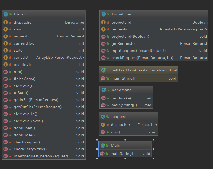Image resolution: width=213 pixels, height=169 pixels.
Task: Click the Request class icon
Action: 103,117
